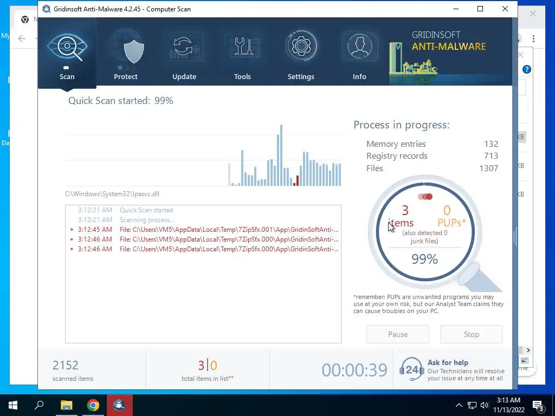Click the Ask for help link

coord(448,362)
